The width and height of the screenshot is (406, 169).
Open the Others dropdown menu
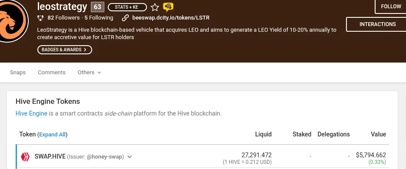90,73
